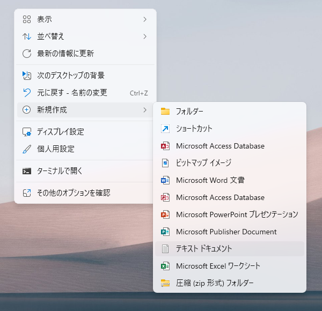Click the terminal icon for ターミナルで開く
Screen dimensions: 322x311
(27, 171)
